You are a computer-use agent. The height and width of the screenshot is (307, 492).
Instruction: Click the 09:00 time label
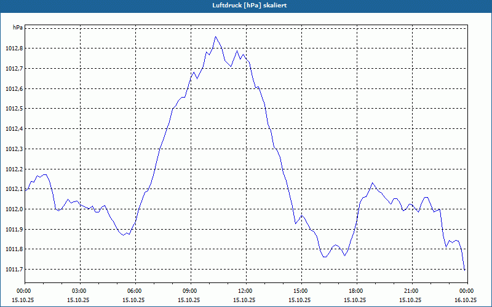click(x=191, y=291)
